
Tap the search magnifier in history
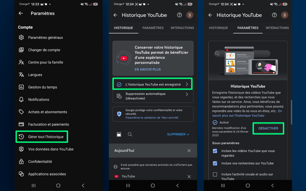130,134
